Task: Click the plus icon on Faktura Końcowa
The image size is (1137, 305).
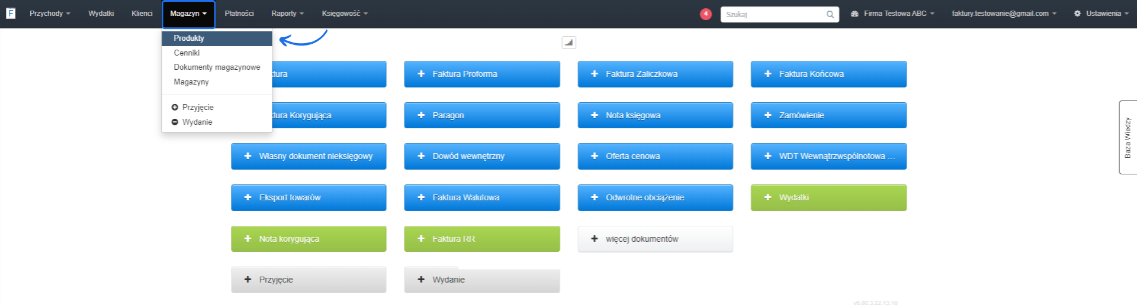Action: click(767, 74)
